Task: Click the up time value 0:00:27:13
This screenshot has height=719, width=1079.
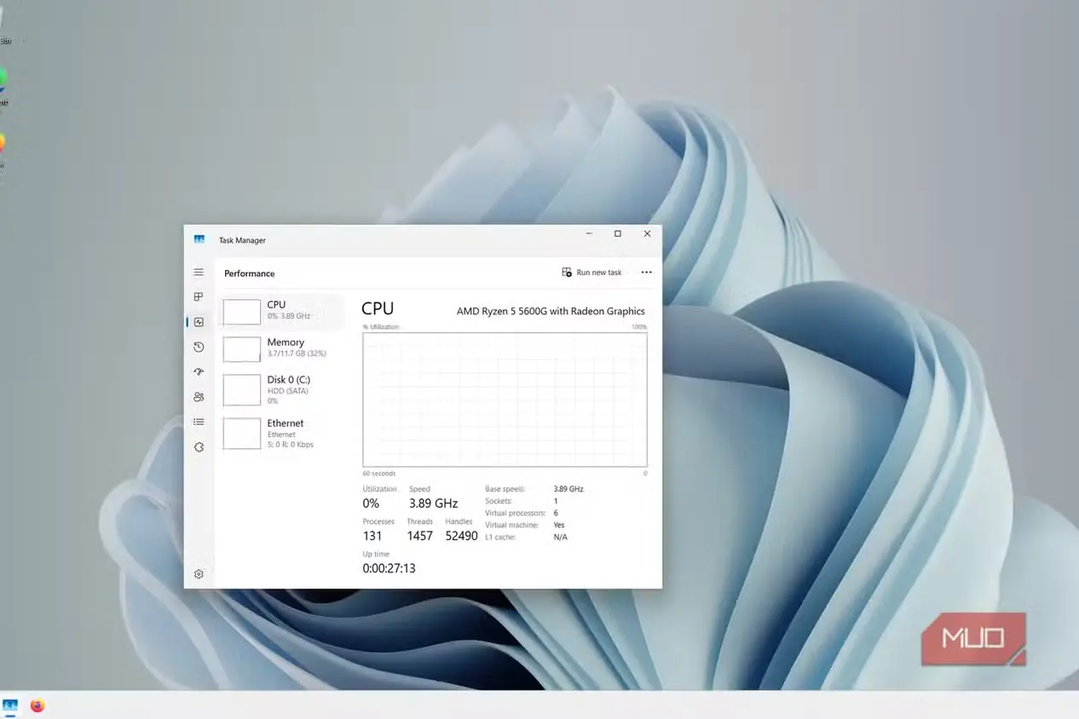Action: tap(389, 568)
